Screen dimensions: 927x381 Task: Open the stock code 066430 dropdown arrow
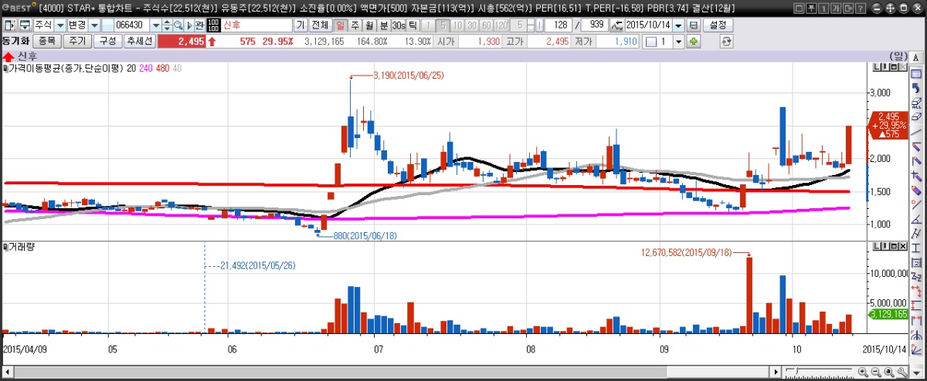pos(155,25)
